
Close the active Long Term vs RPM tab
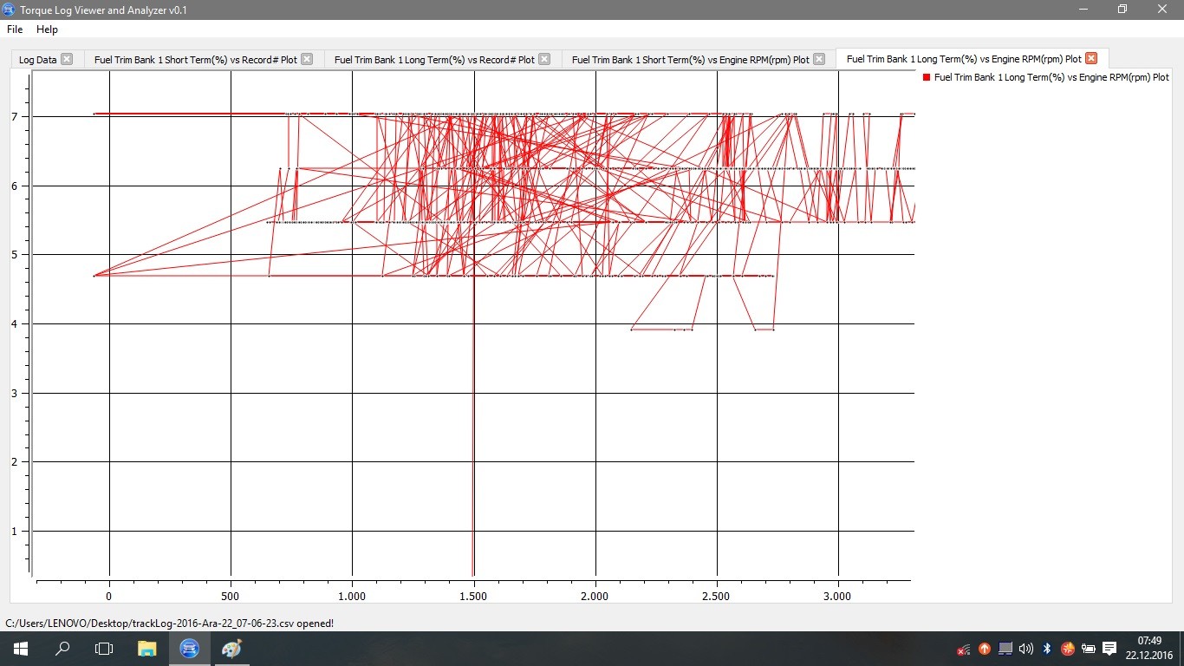(x=1091, y=59)
